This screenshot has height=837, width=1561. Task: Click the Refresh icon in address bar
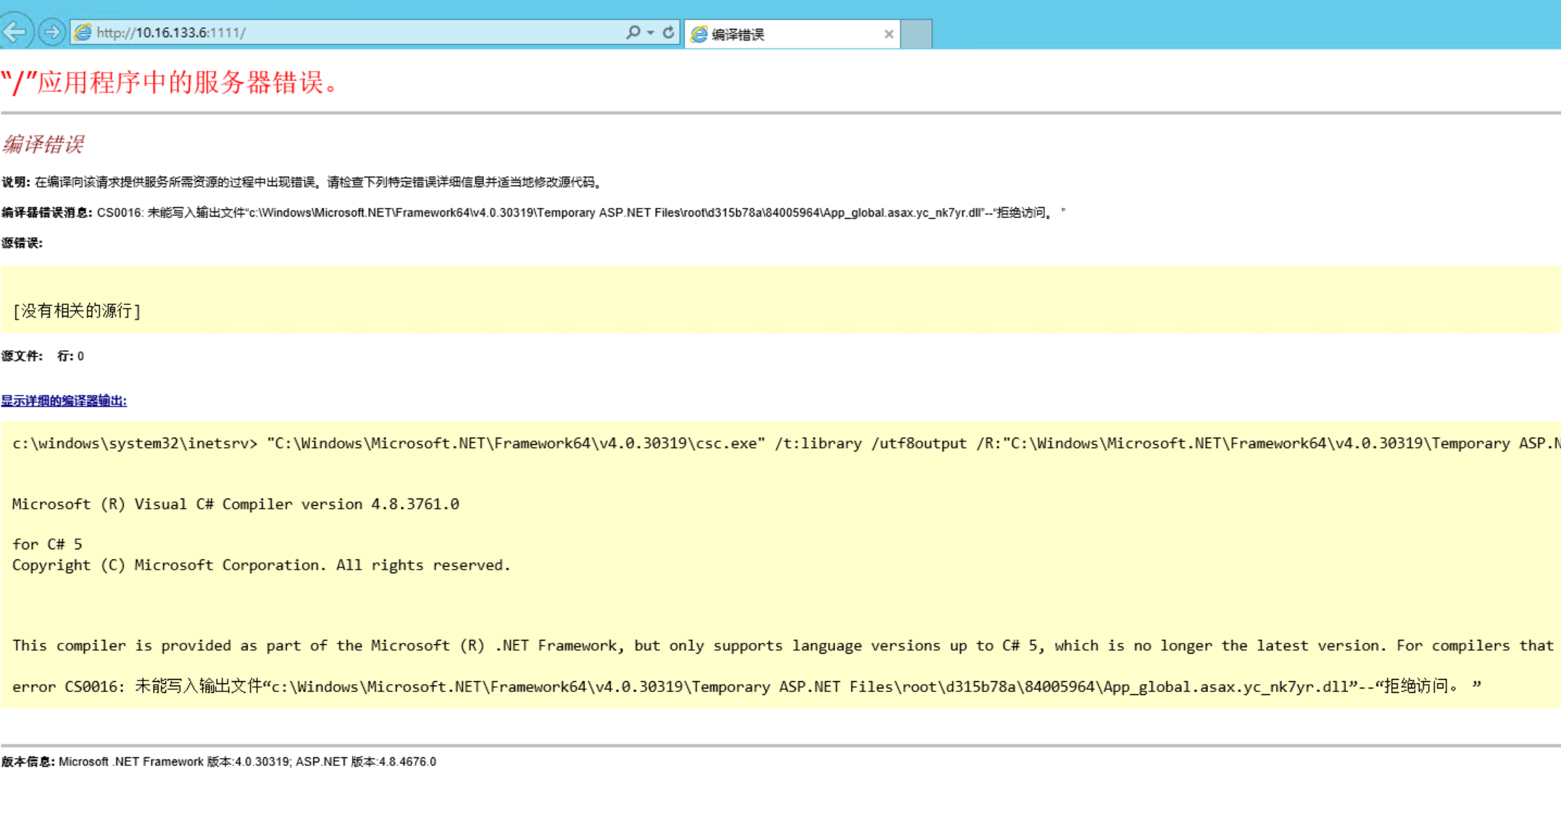(668, 33)
